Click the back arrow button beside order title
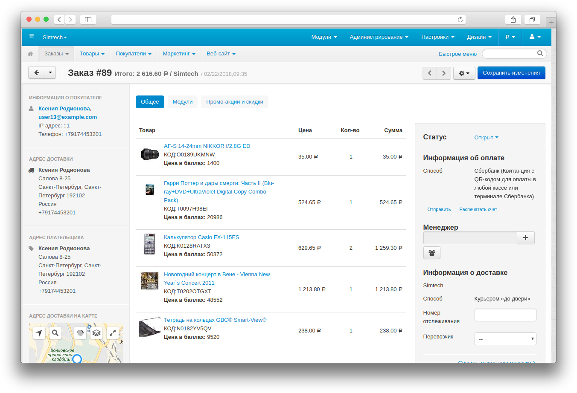577x393 pixels. pos(37,72)
